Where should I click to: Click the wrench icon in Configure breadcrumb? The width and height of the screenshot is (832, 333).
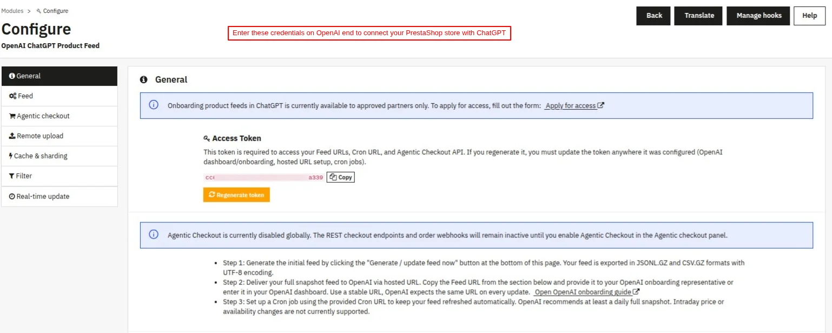pyautogui.click(x=39, y=11)
